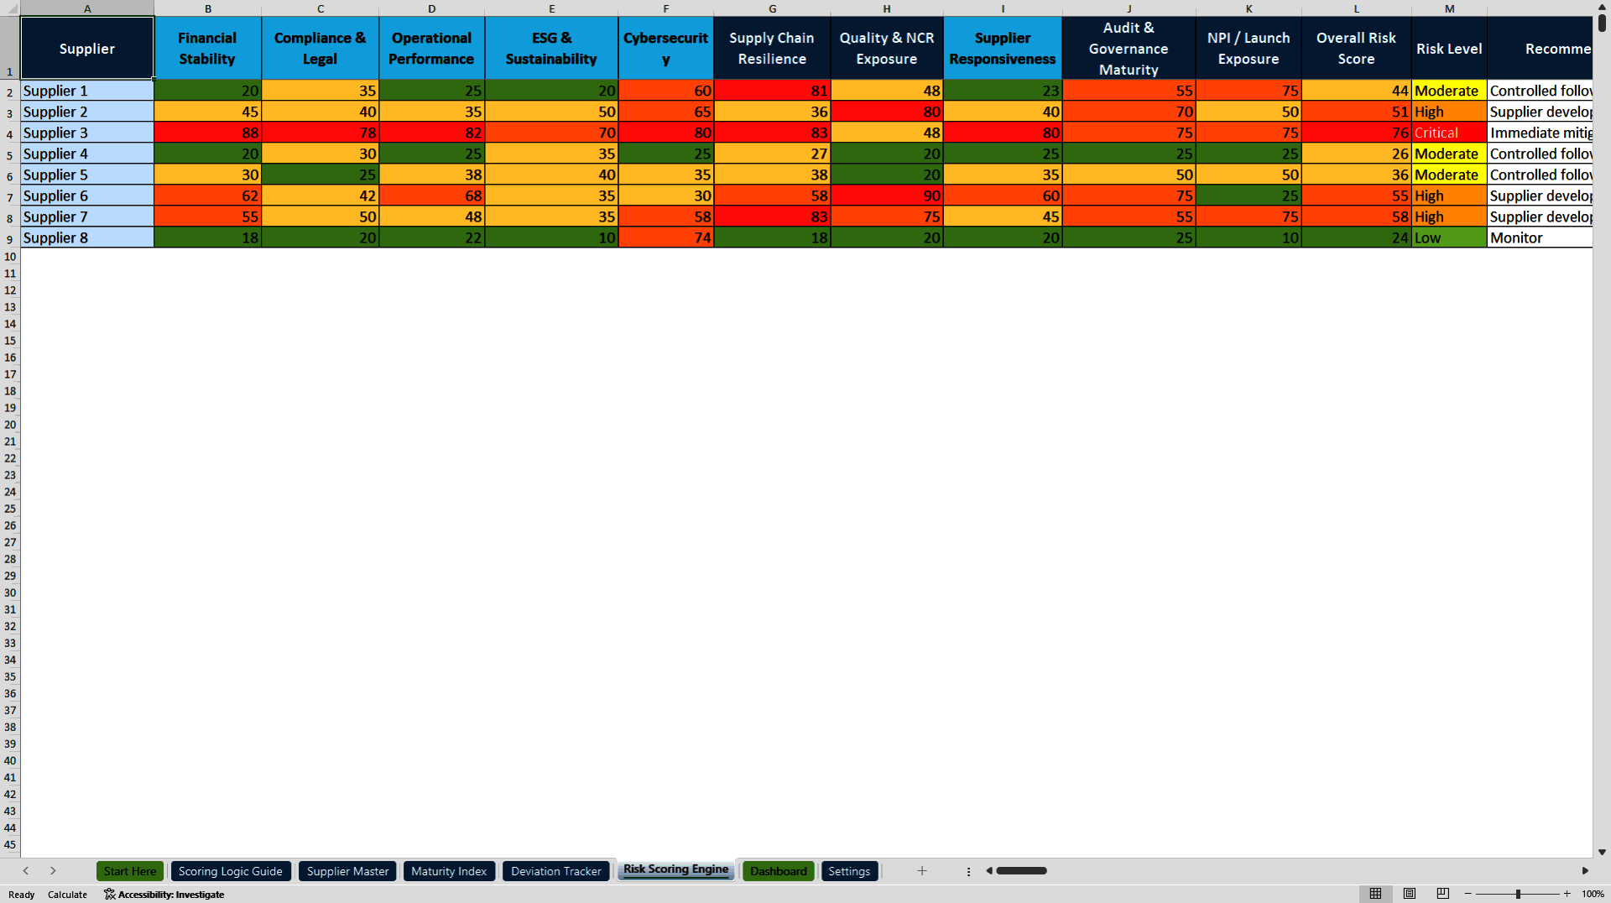Screen dimensions: 1611x903
Task: Select the Supplier 1 cell
Action: click(x=87, y=91)
